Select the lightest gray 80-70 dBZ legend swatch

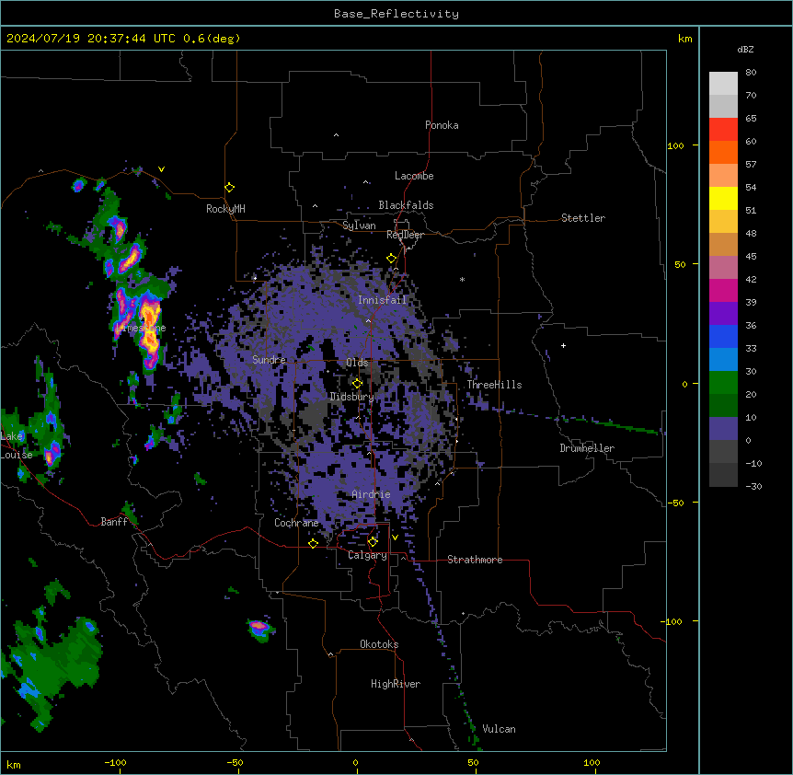(x=723, y=84)
